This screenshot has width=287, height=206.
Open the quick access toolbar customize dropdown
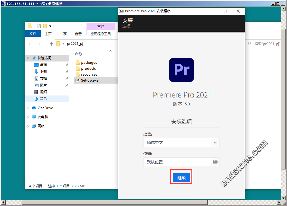(50, 26)
